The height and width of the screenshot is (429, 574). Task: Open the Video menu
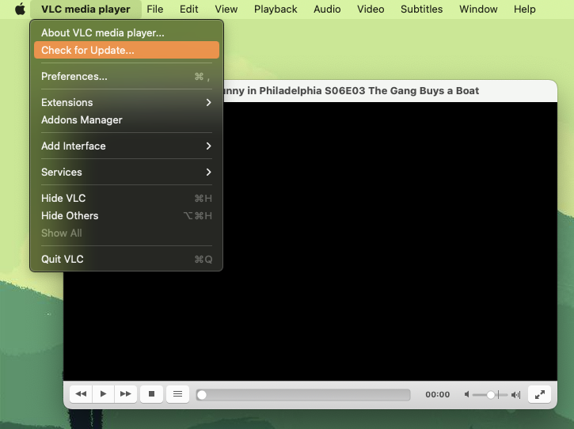click(371, 9)
